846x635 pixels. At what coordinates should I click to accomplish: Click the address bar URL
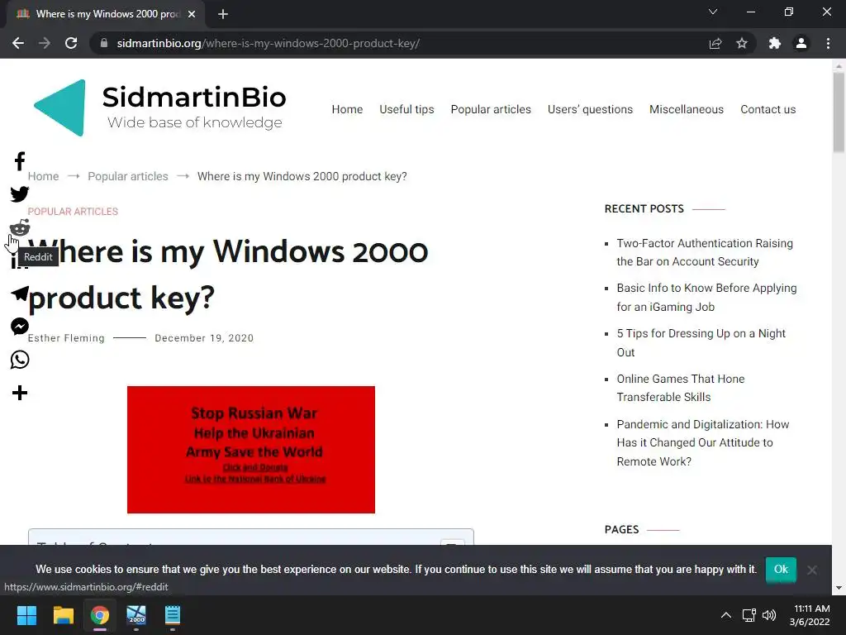coord(269,43)
